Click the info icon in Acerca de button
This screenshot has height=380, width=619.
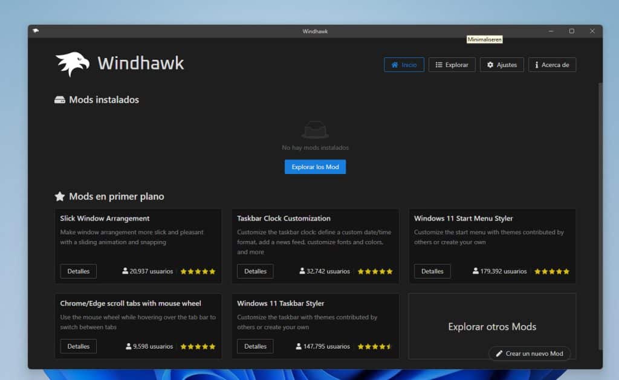[537, 65]
